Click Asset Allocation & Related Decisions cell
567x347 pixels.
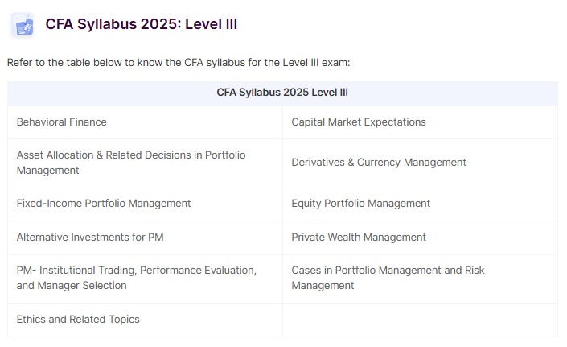145,163
